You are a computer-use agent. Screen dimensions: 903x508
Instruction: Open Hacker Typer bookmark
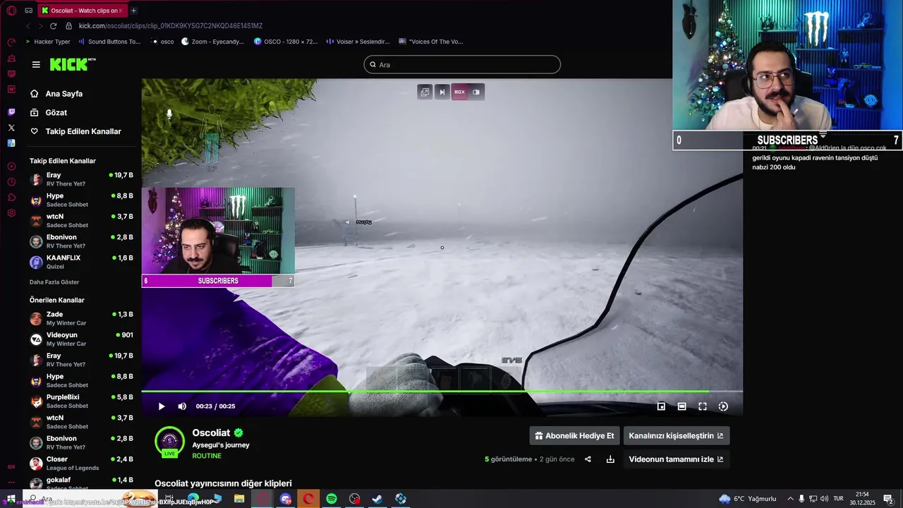click(47, 42)
